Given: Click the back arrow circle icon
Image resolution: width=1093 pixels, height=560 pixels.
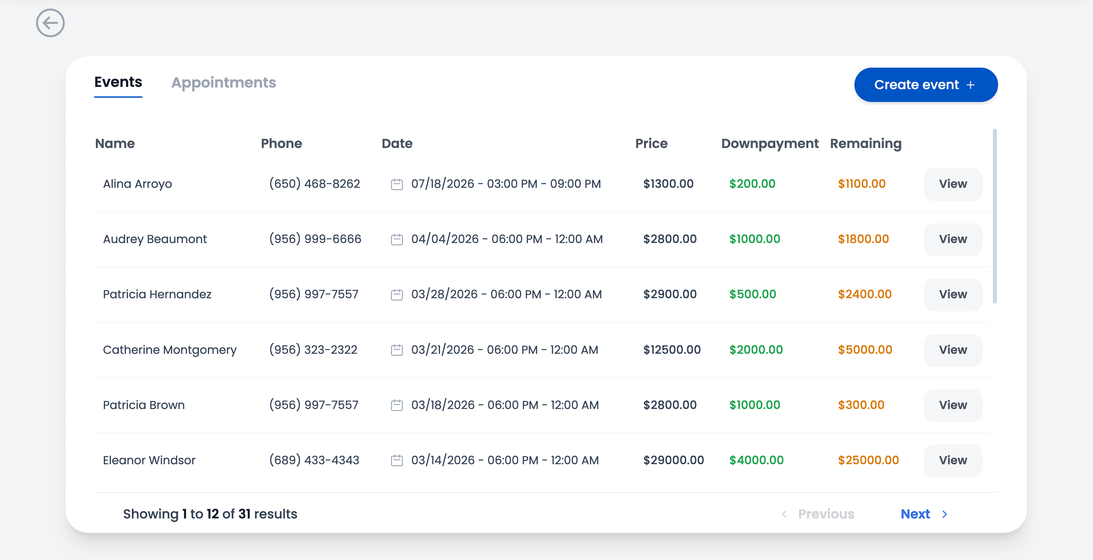Looking at the screenshot, I should pyautogui.click(x=50, y=23).
